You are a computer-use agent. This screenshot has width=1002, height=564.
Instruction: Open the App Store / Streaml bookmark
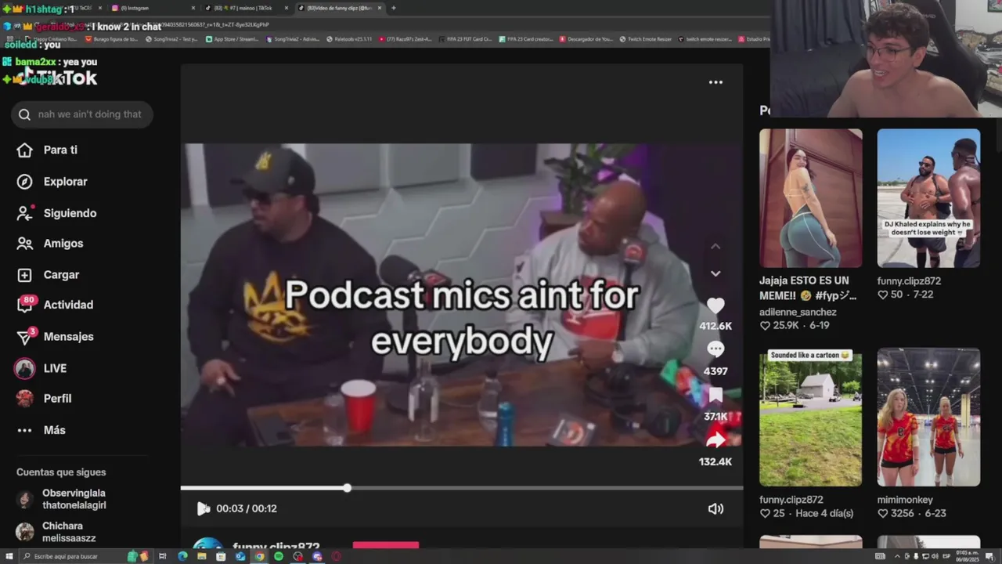point(232,38)
